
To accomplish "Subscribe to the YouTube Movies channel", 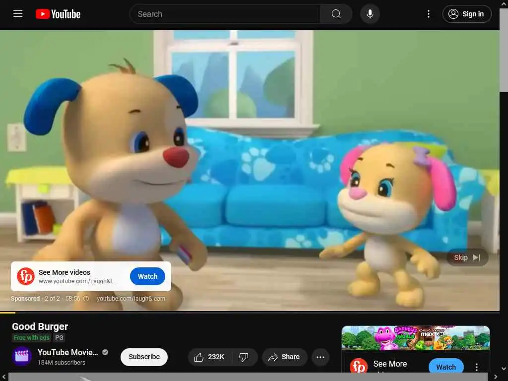I will tap(144, 357).
